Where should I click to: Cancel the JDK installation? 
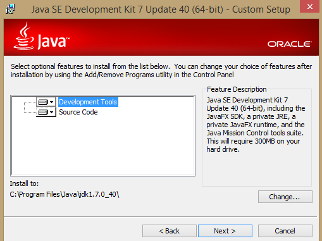pos(285,231)
